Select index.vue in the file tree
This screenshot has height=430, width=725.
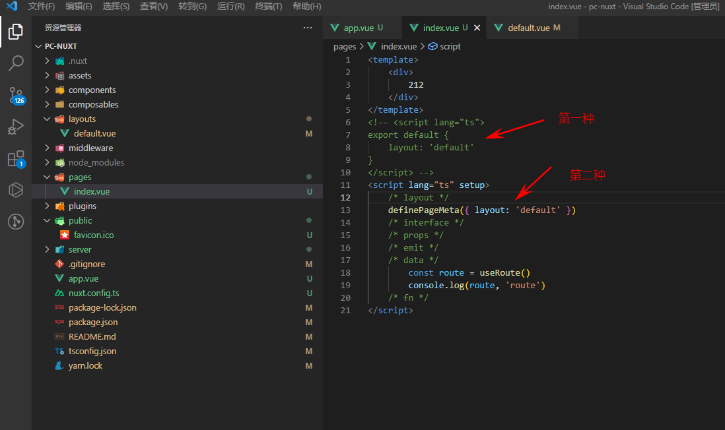click(177, 192)
